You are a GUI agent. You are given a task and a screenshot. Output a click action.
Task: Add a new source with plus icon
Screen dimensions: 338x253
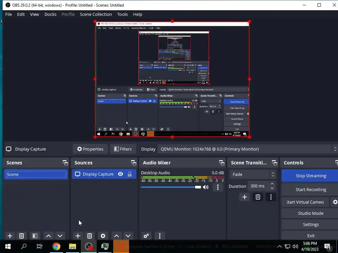click(x=78, y=236)
